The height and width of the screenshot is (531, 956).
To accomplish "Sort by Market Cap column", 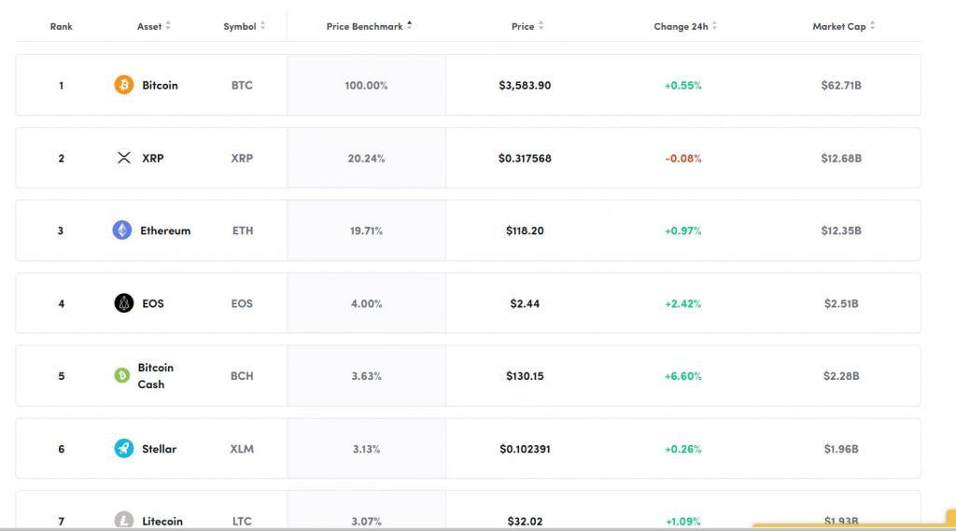I will point(843,27).
